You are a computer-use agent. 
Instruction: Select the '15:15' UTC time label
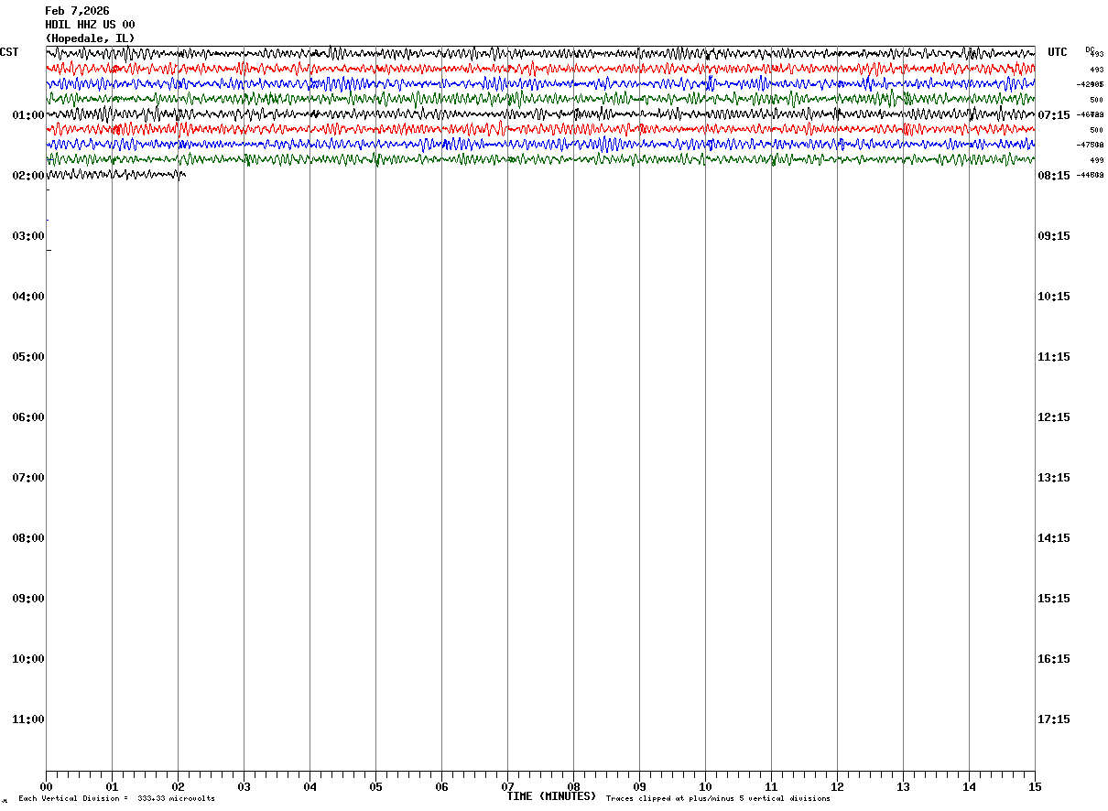coord(1054,599)
